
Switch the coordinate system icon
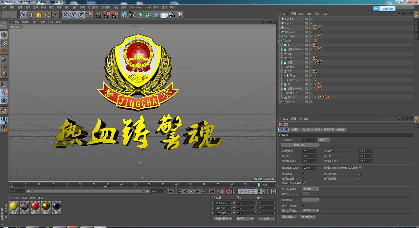(89, 15)
